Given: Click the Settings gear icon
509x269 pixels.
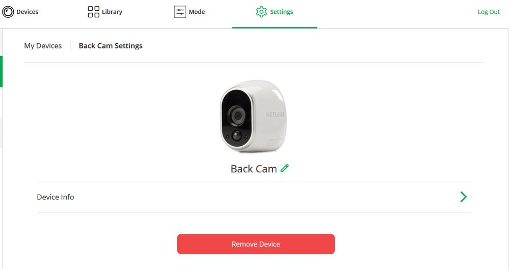Looking at the screenshot, I should (261, 12).
